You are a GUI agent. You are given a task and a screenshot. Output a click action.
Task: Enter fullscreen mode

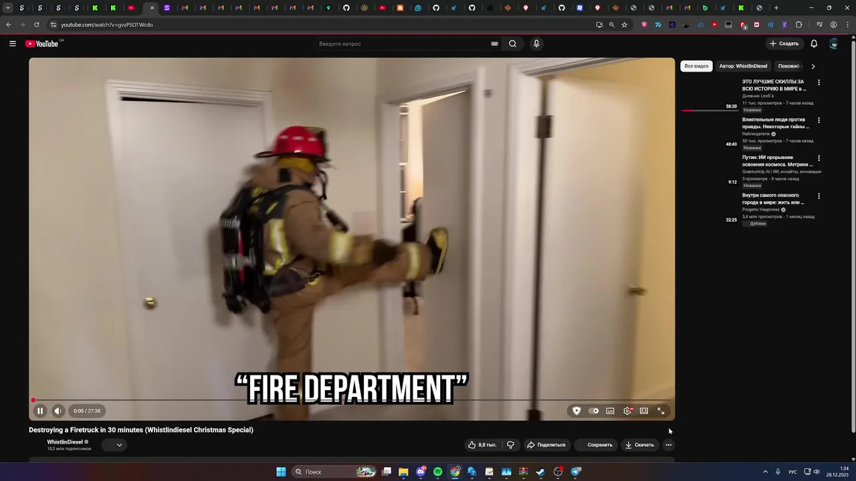coord(661,411)
